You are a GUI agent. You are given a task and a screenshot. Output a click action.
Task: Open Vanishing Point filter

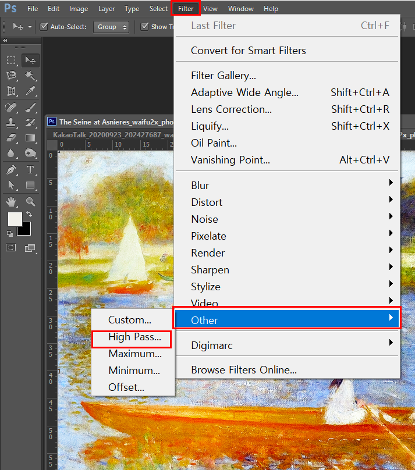287,160
